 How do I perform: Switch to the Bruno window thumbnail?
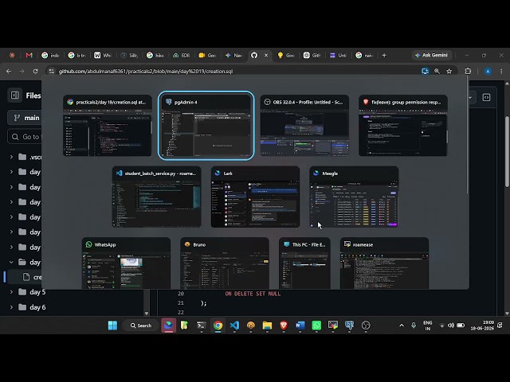point(225,263)
